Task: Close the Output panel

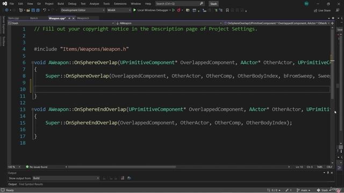Action: pyautogui.click(x=332, y=173)
